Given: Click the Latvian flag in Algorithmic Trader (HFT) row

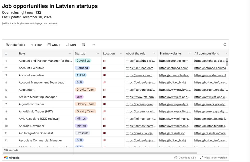Looking at the screenshot, I should tap(104, 111).
